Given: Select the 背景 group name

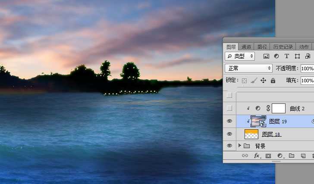Looking at the screenshot, I should click(x=260, y=146).
